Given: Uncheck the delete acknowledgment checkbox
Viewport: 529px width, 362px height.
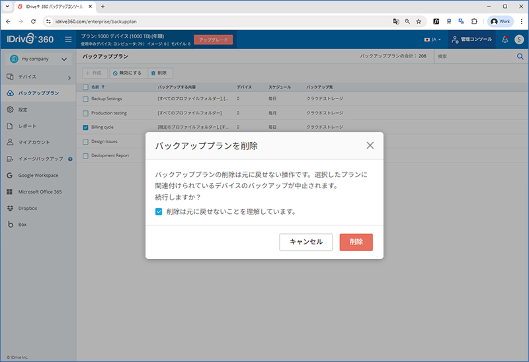Looking at the screenshot, I should (x=159, y=212).
